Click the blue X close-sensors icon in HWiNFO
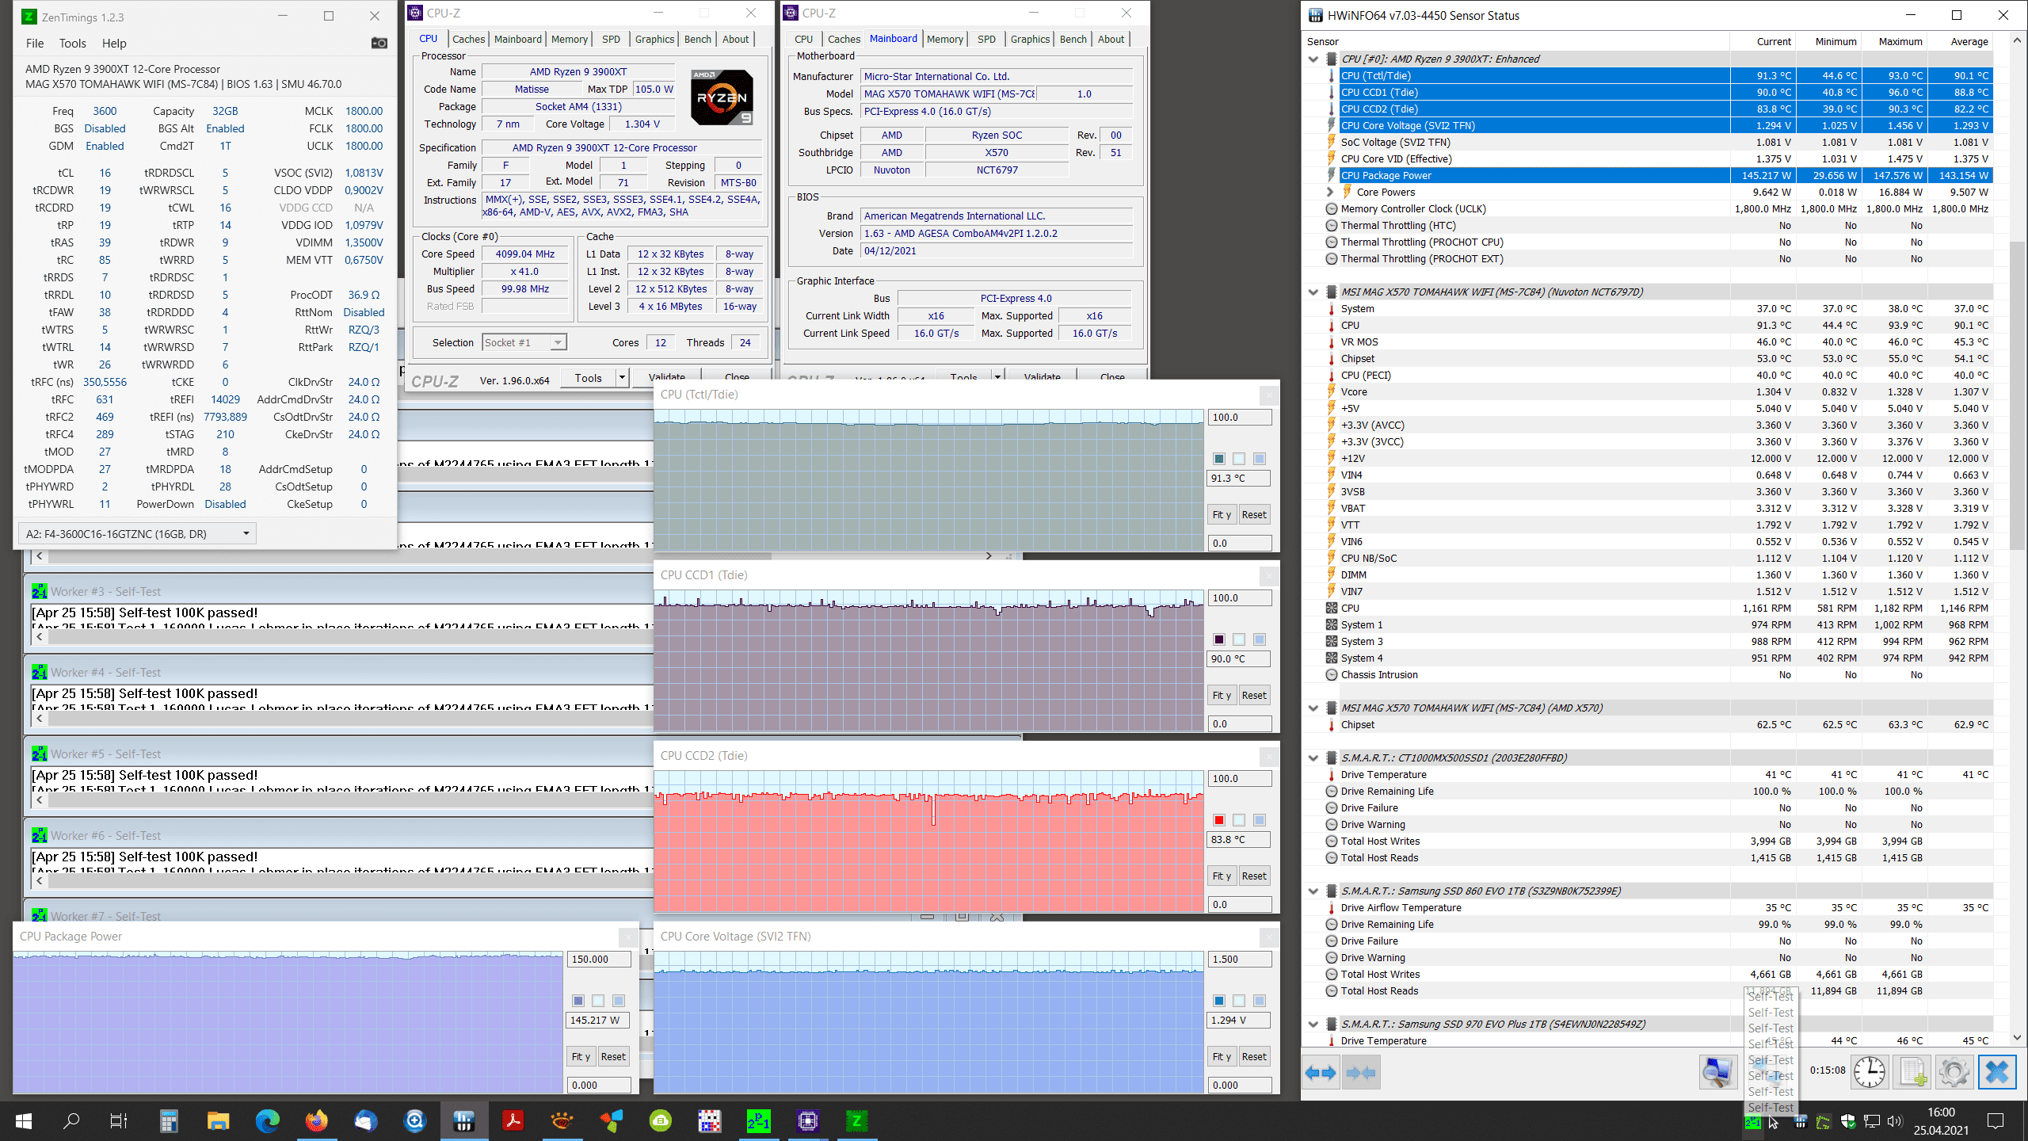The height and width of the screenshot is (1141, 2028). [x=1997, y=1073]
